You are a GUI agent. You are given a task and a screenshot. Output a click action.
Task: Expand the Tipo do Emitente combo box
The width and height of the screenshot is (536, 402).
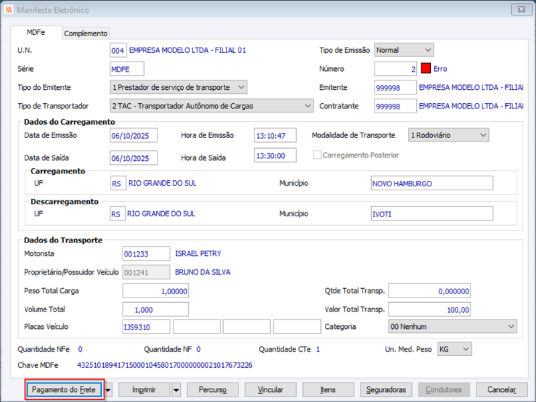point(178,87)
